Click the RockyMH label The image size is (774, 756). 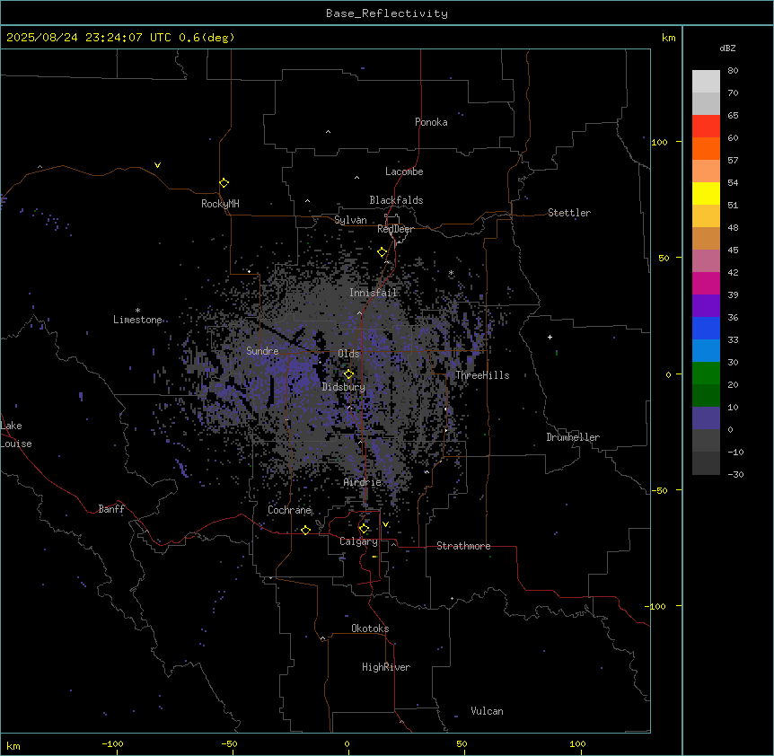click(220, 204)
